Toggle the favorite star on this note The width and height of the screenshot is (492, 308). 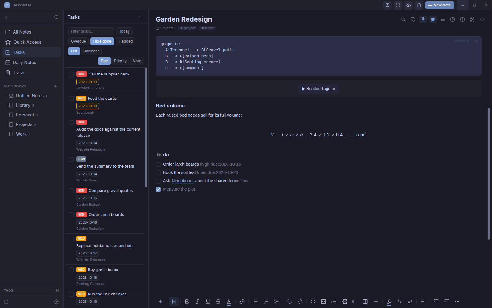(433, 19)
